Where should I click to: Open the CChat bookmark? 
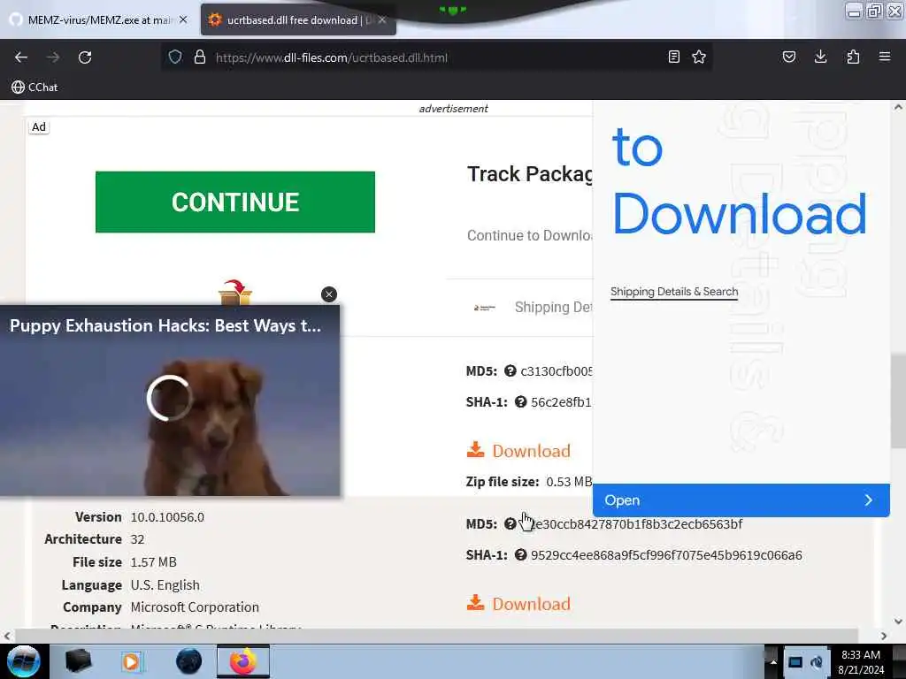pyautogui.click(x=35, y=88)
